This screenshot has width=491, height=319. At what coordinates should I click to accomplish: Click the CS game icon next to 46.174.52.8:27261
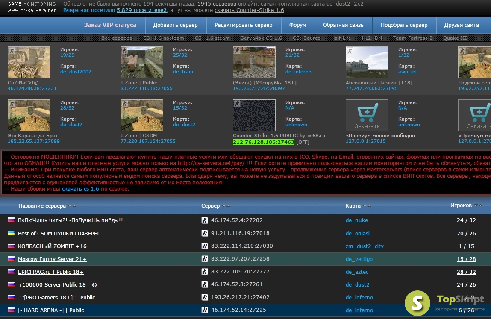pos(205,284)
